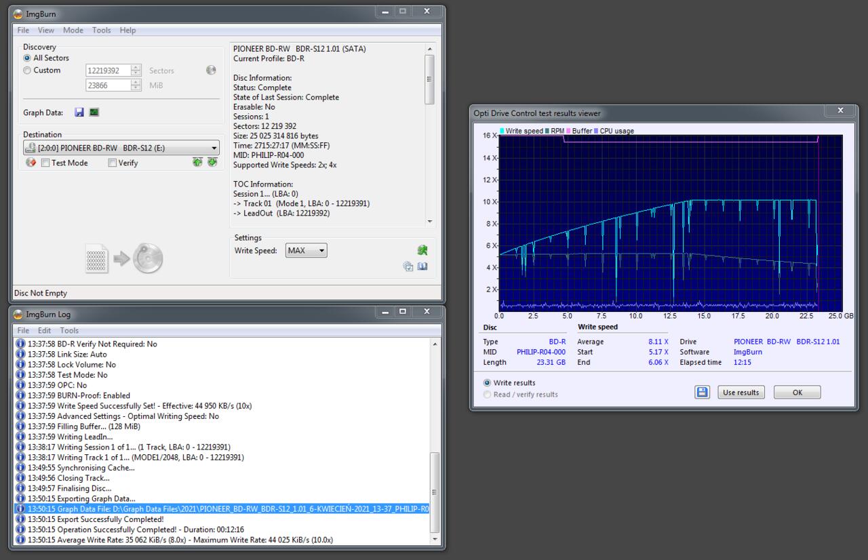Click the disc eraser icon near Test Mode
The image size is (868, 560).
31,163
